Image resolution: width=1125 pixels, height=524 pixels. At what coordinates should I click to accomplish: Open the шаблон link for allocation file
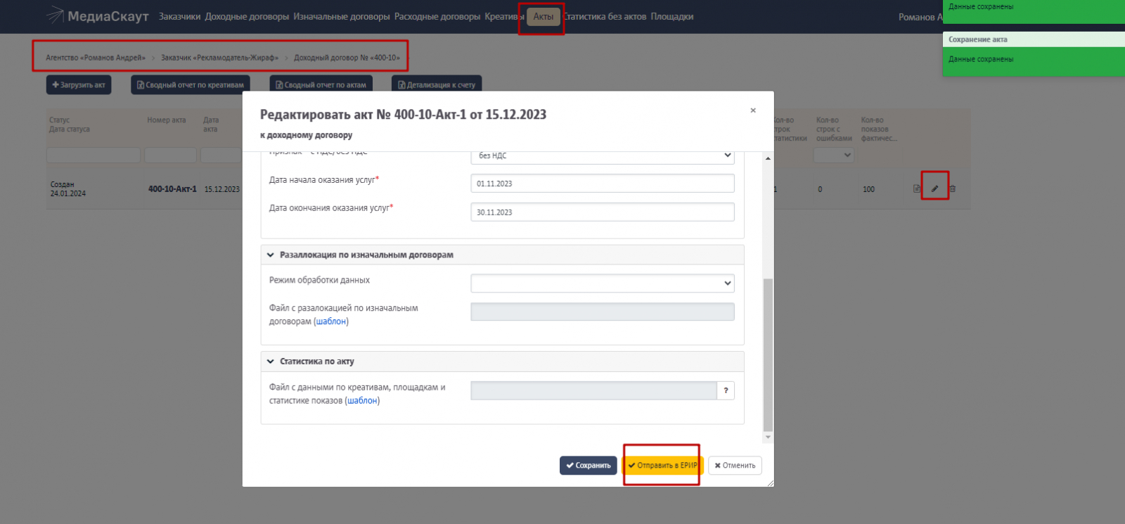(x=331, y=321)
